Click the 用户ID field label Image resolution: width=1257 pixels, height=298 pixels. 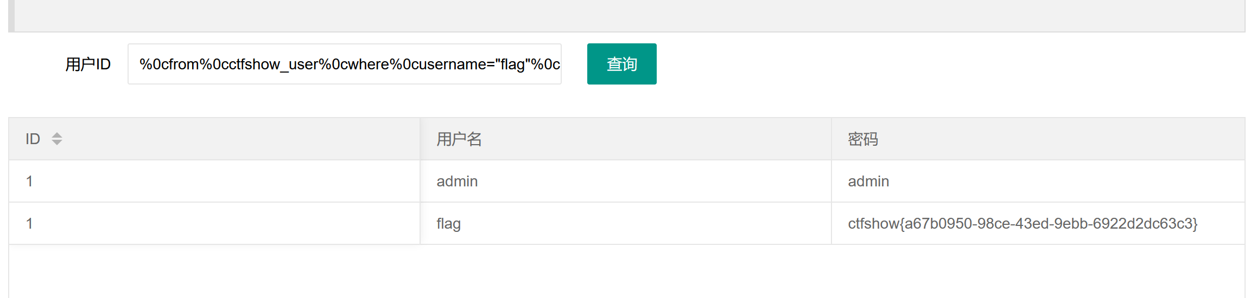(x=88, y=64)
